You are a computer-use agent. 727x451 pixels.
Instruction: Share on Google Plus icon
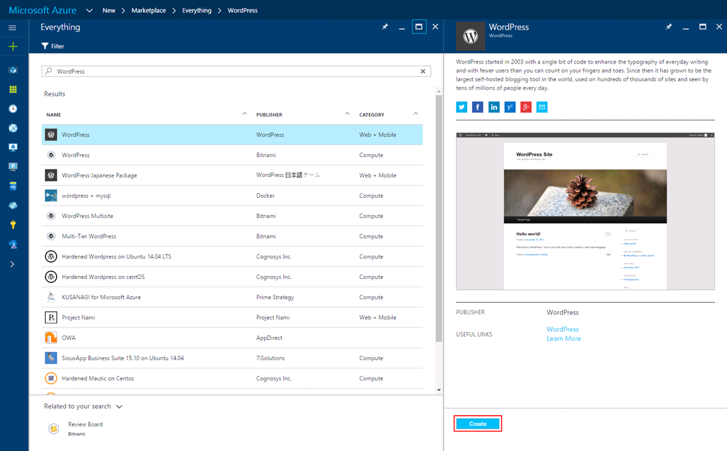point(526,108)
